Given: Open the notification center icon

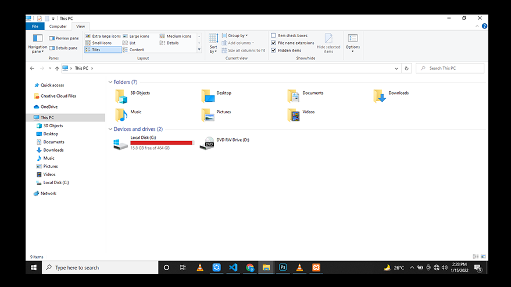Looking at the screenshot, I should pos(478,268).
